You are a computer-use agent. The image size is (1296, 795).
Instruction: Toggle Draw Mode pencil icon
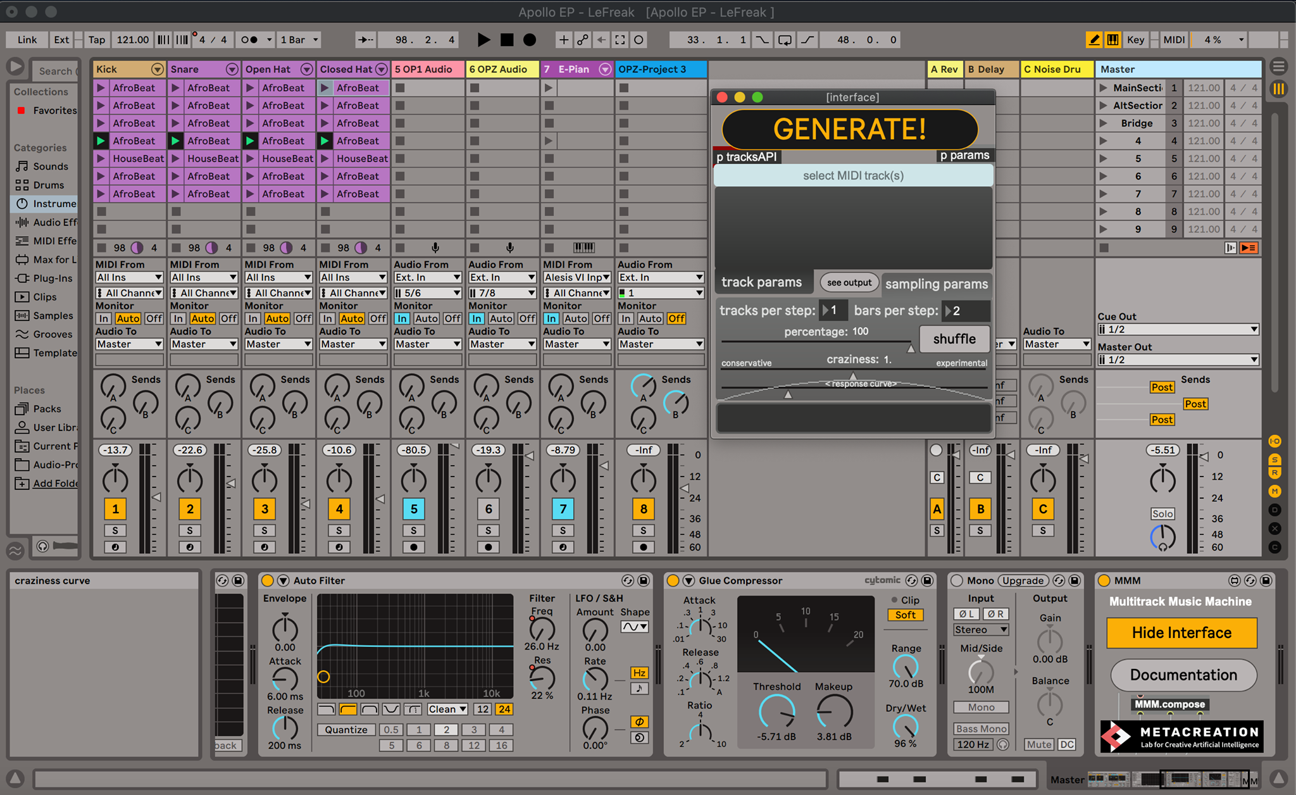coord(1093,40)
